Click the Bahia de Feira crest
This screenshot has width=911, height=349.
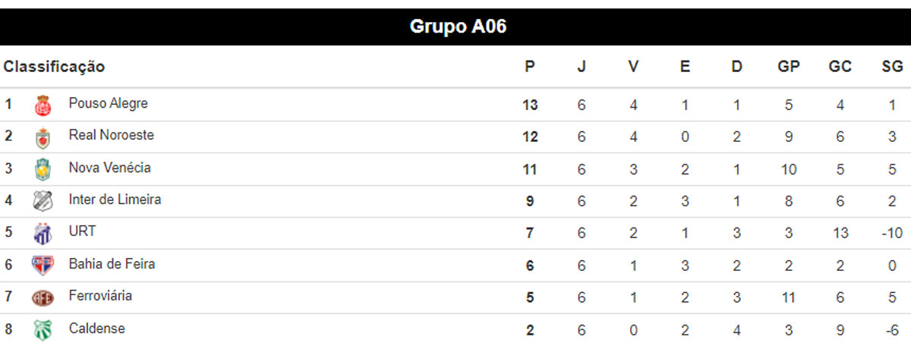tap(43, 266)
